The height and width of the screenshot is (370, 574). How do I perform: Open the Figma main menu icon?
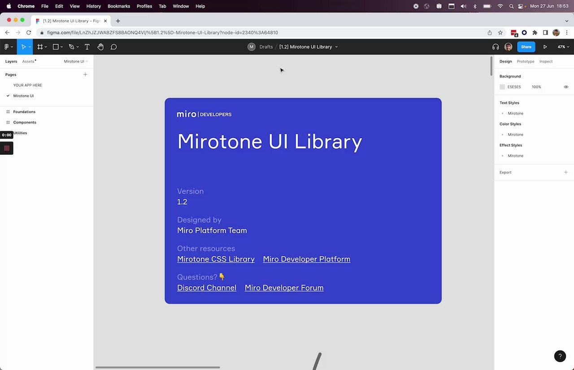pyautogui.click(x=7, y=47)
